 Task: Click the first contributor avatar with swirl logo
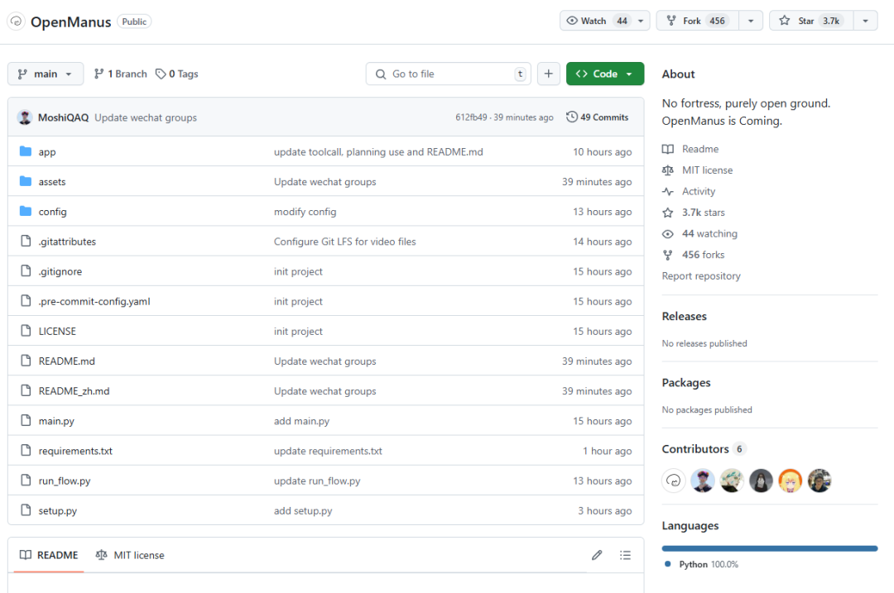(x=673, y=481)
